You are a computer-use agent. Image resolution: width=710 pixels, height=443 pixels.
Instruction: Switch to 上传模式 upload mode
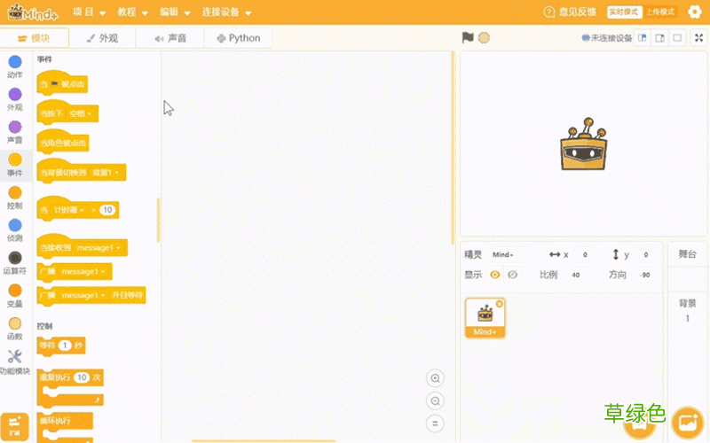[x=660, y=12]
